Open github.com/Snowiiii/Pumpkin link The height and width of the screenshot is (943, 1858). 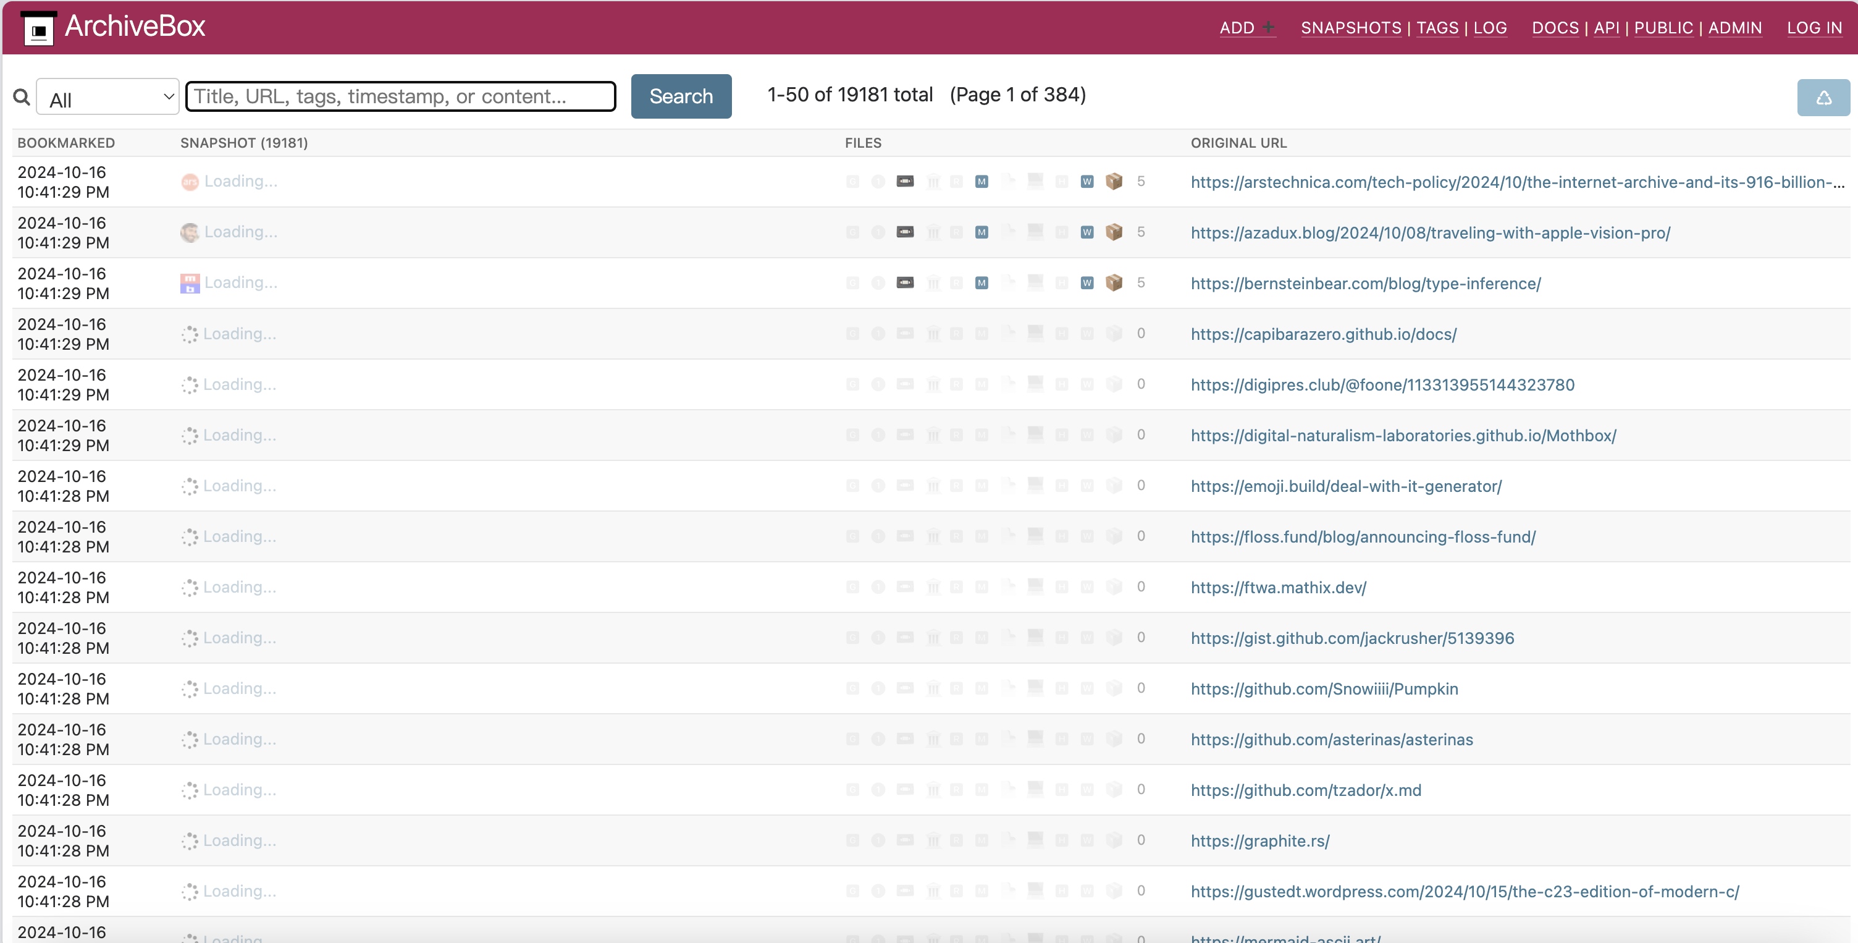click(x=1324, y=688)
